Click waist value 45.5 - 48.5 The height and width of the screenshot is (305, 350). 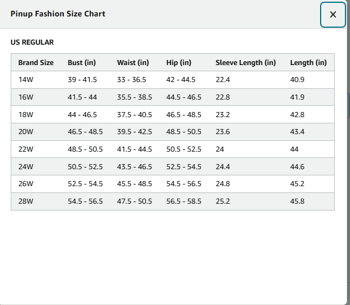coord(134,184)
